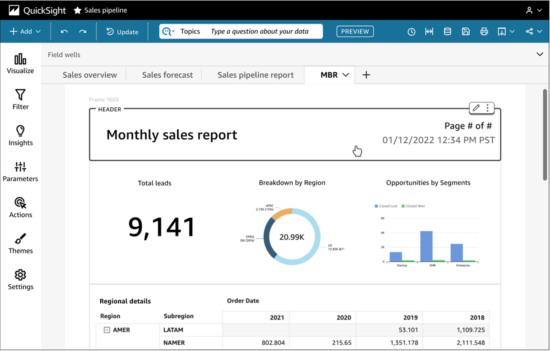Screen dimensions: 550x351
Task: Edit header with pencil icon
Action: tap(476, 108)
